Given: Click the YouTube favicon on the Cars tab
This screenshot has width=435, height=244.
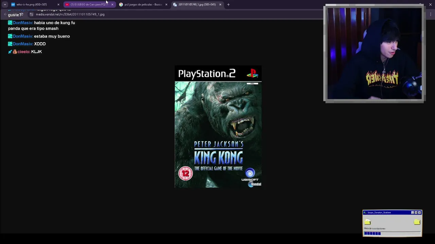Looking at the screenshot, I should 67,4.
